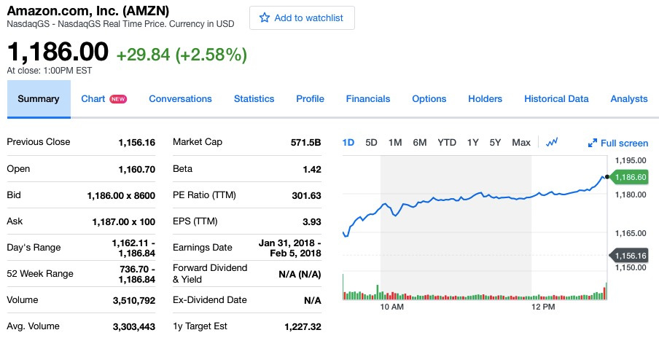This screenshot has height=338, width=659.
Task: Select the Max chart range
Action: pyautogui.click(x=521, y=142)
